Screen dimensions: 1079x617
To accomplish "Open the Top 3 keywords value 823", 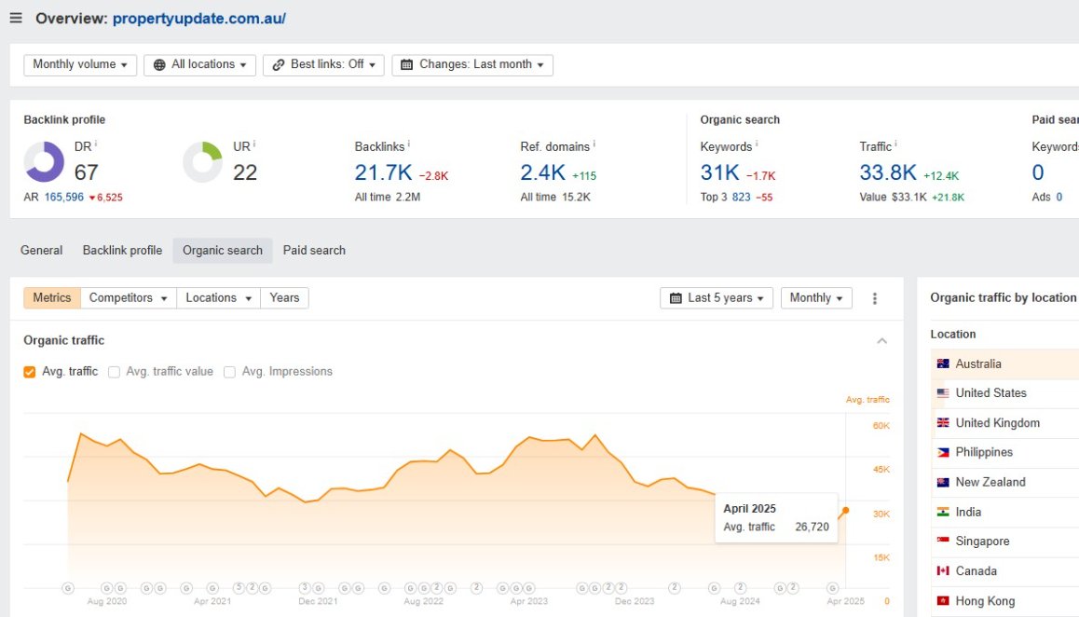I will pyautogui.click(x=741, y=197).
